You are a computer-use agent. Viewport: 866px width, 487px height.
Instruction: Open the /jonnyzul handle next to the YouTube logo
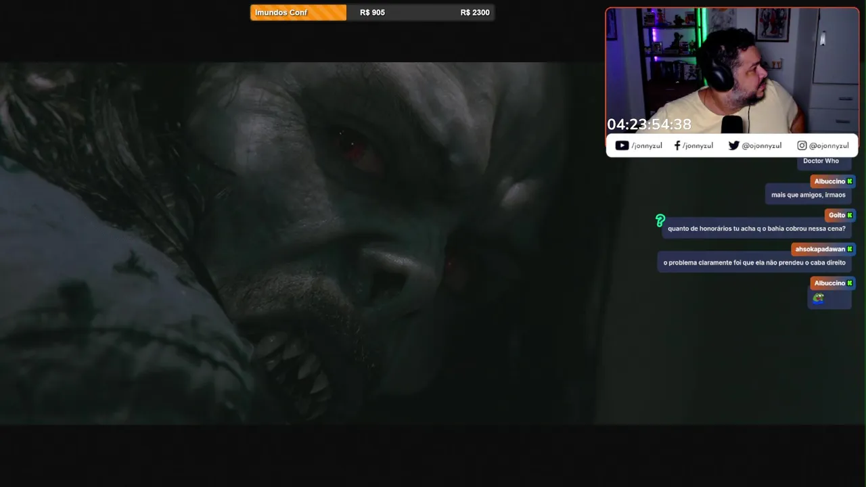[647, 145]
